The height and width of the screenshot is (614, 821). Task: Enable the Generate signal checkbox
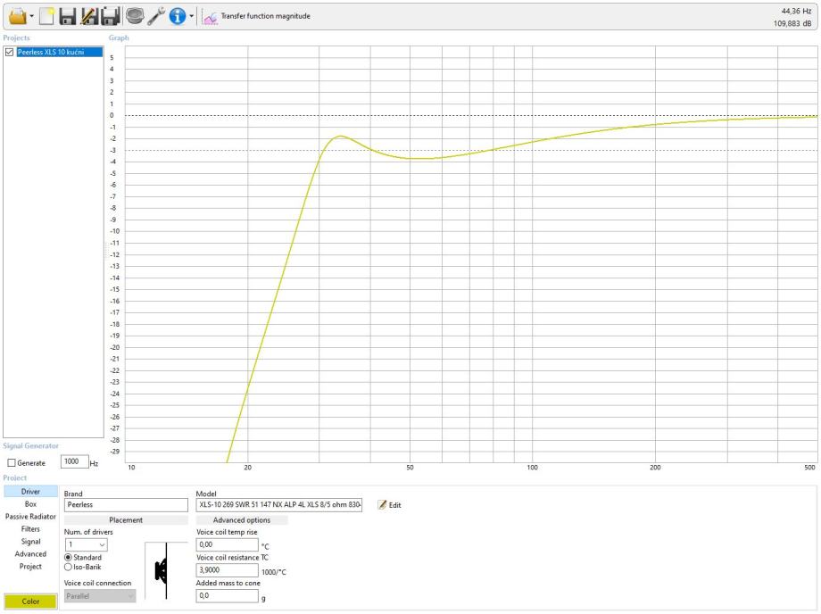tap(12, 462)
